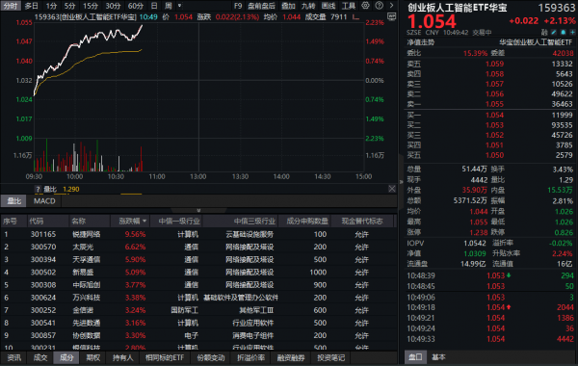This screenshot has width=578, height=366.
Task: Select constituent row 300570 太辰光
Action: pos(198,247)
